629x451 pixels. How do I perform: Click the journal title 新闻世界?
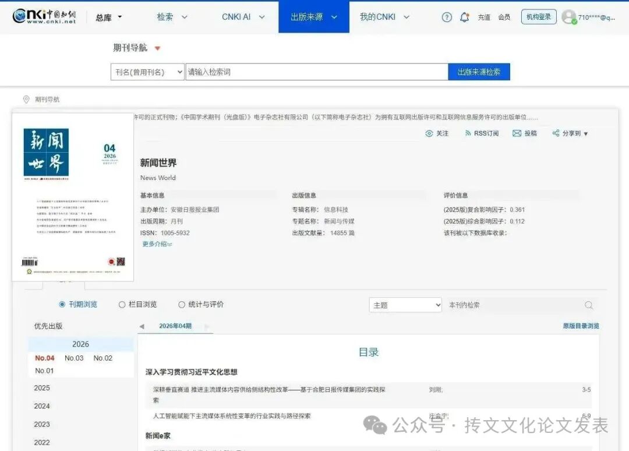point(158,163)
